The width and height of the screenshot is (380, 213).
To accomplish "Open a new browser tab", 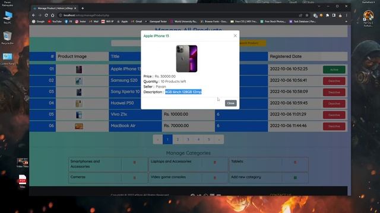I will coord(83,8).
